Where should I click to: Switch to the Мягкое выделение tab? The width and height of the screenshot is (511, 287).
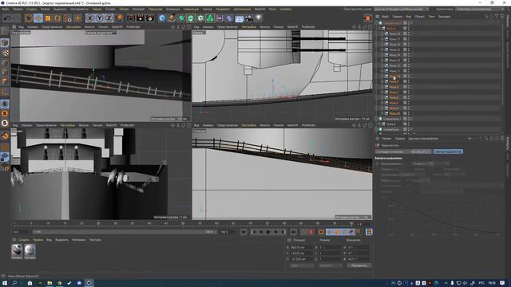(449, 151)
